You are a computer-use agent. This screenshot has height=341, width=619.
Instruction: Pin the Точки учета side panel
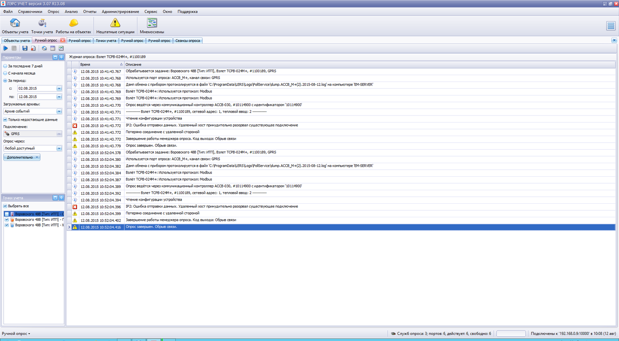pos(61,198)
